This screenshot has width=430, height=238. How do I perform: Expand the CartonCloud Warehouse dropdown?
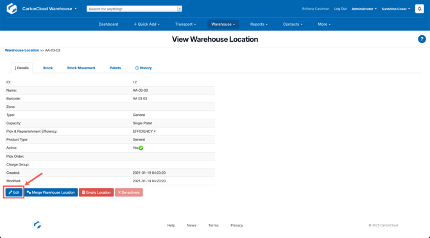coord(49,9)
